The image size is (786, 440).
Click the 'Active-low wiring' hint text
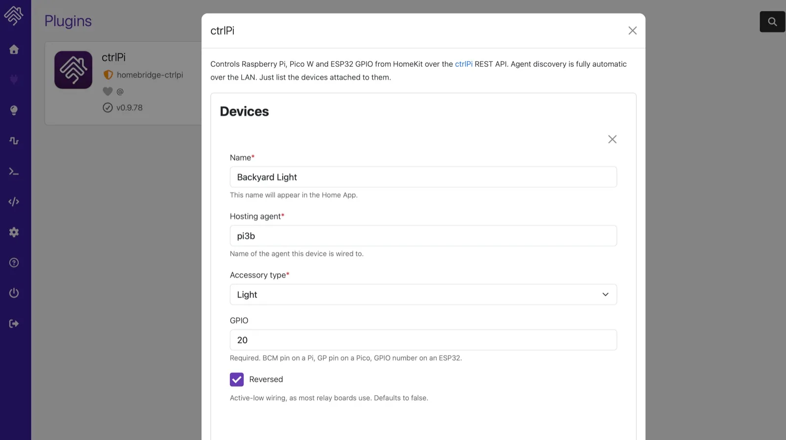[x=329, y=398]
